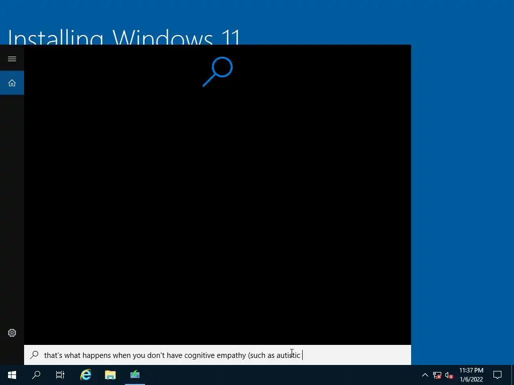Expand the hamburger menu in search panel
The image size is (514, 385).
click(12, 59)
